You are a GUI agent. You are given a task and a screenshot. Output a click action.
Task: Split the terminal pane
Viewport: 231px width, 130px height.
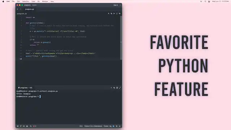pyautogui.click(x=117, y=88)
